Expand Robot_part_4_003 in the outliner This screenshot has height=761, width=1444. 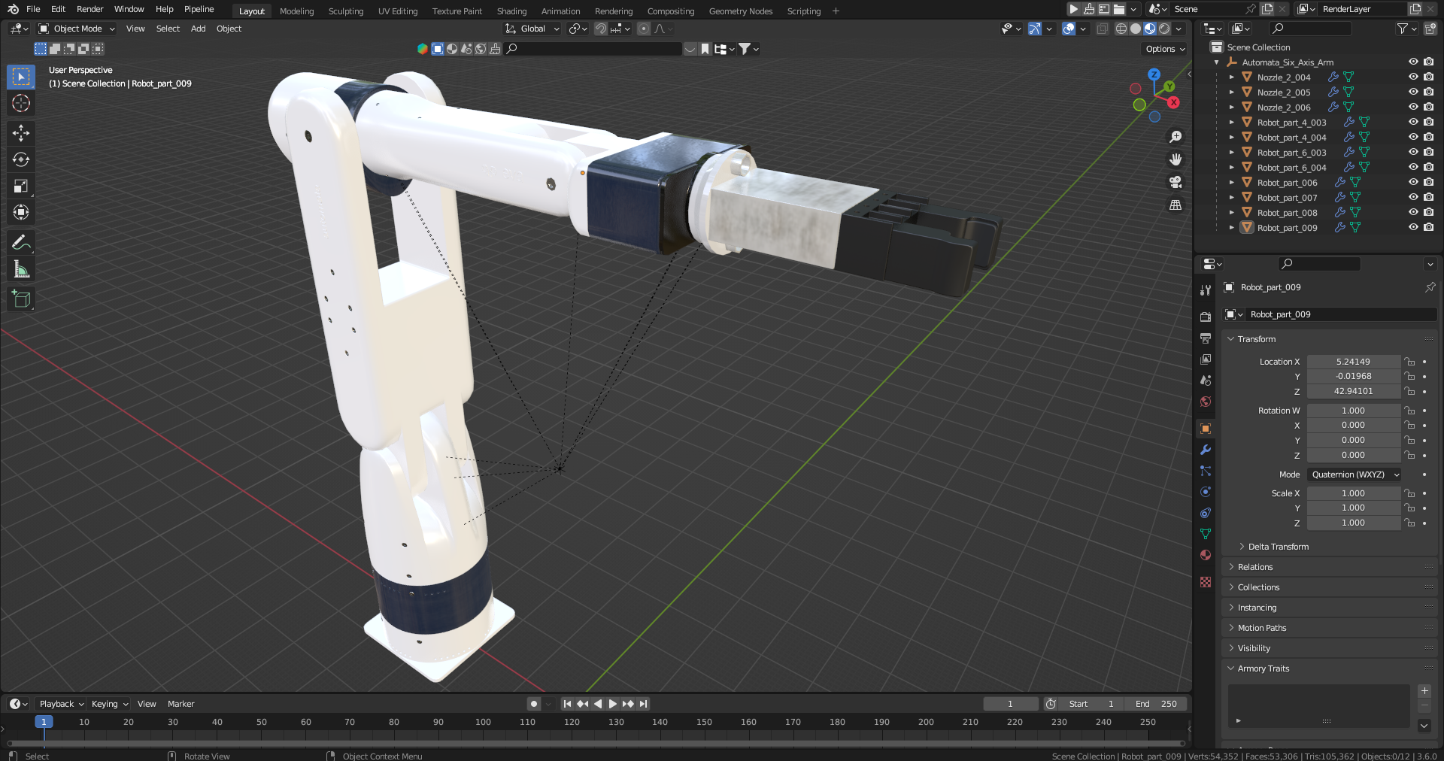coord(1232,122)
